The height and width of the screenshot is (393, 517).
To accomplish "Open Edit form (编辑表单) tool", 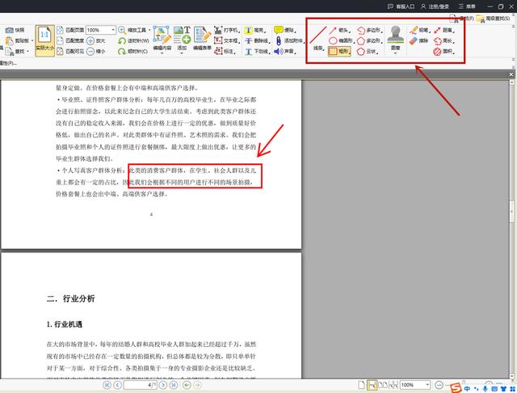I will pos(202,38).
